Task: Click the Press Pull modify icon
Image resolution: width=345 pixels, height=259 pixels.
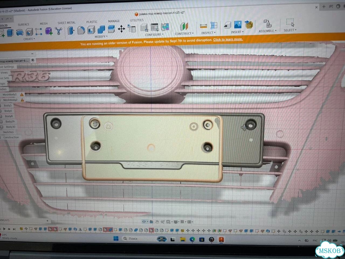Action: click(71, 30)
